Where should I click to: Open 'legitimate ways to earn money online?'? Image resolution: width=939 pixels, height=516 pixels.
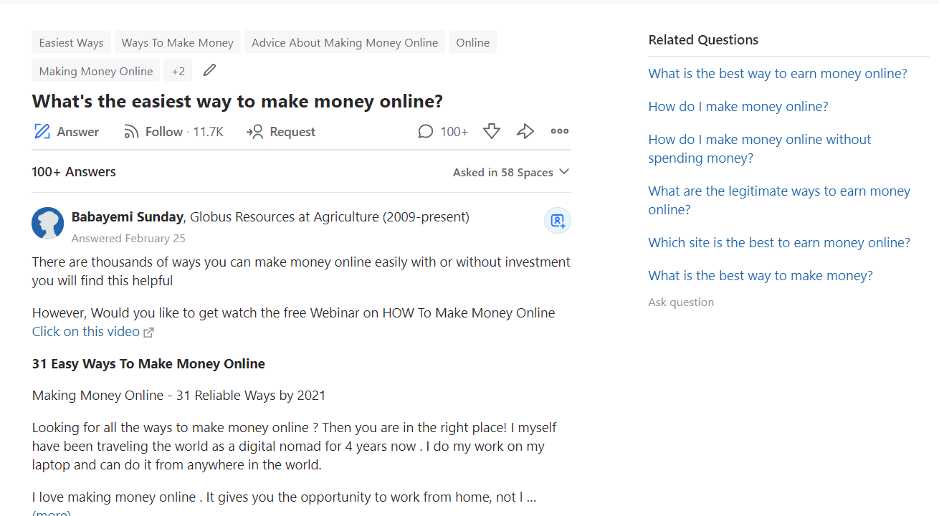click(779, 200)
